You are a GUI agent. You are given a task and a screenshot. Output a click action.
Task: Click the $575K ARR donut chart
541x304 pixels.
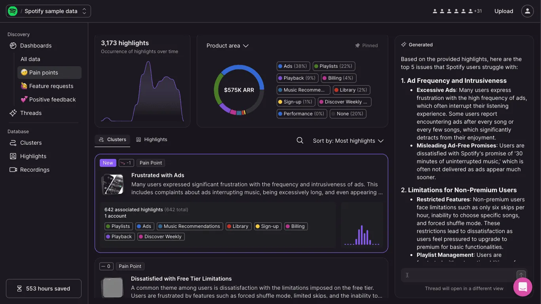(x=239, y=90)
